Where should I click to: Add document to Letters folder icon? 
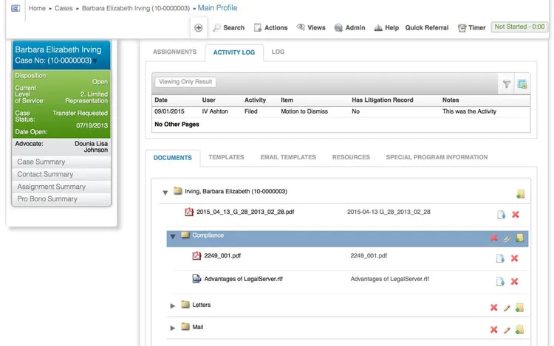pyautogui.click(x=520, y=308)
